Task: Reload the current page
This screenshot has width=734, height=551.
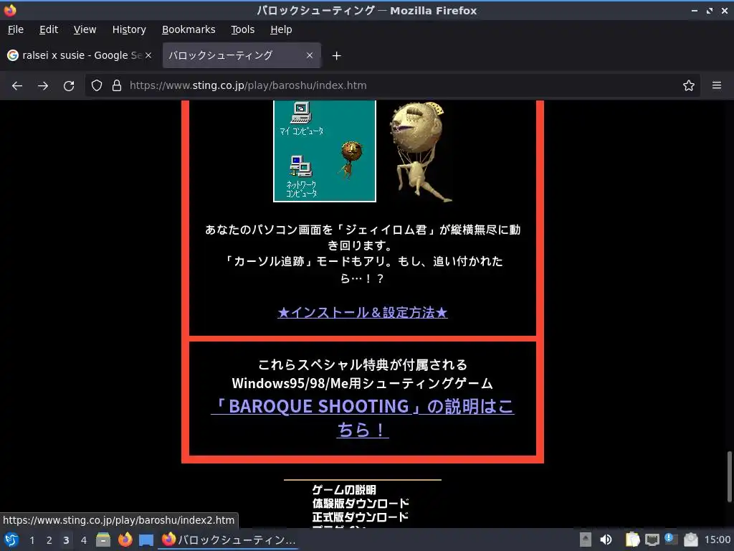Action: 69,86
